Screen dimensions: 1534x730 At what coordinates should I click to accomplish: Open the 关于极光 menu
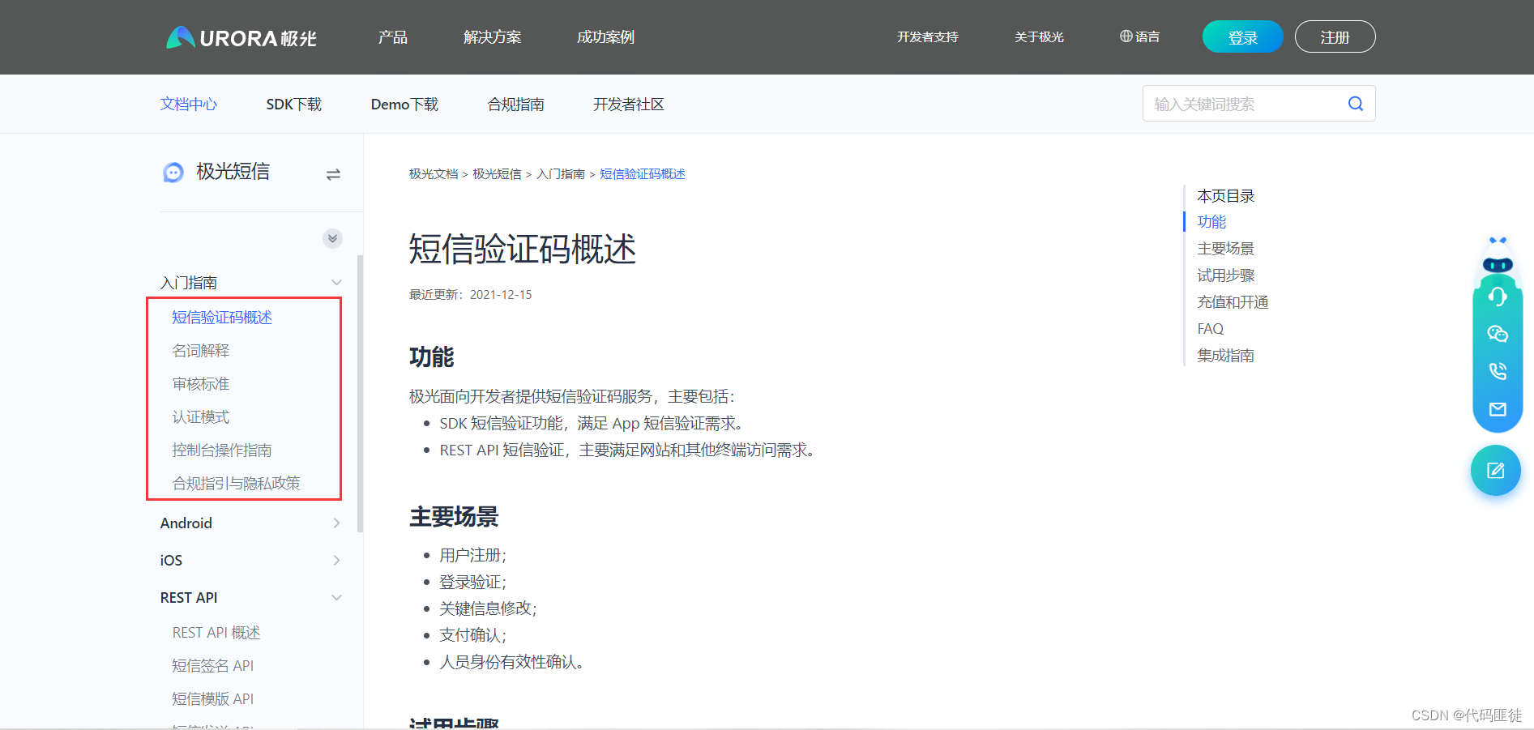tap(1039, 37)
